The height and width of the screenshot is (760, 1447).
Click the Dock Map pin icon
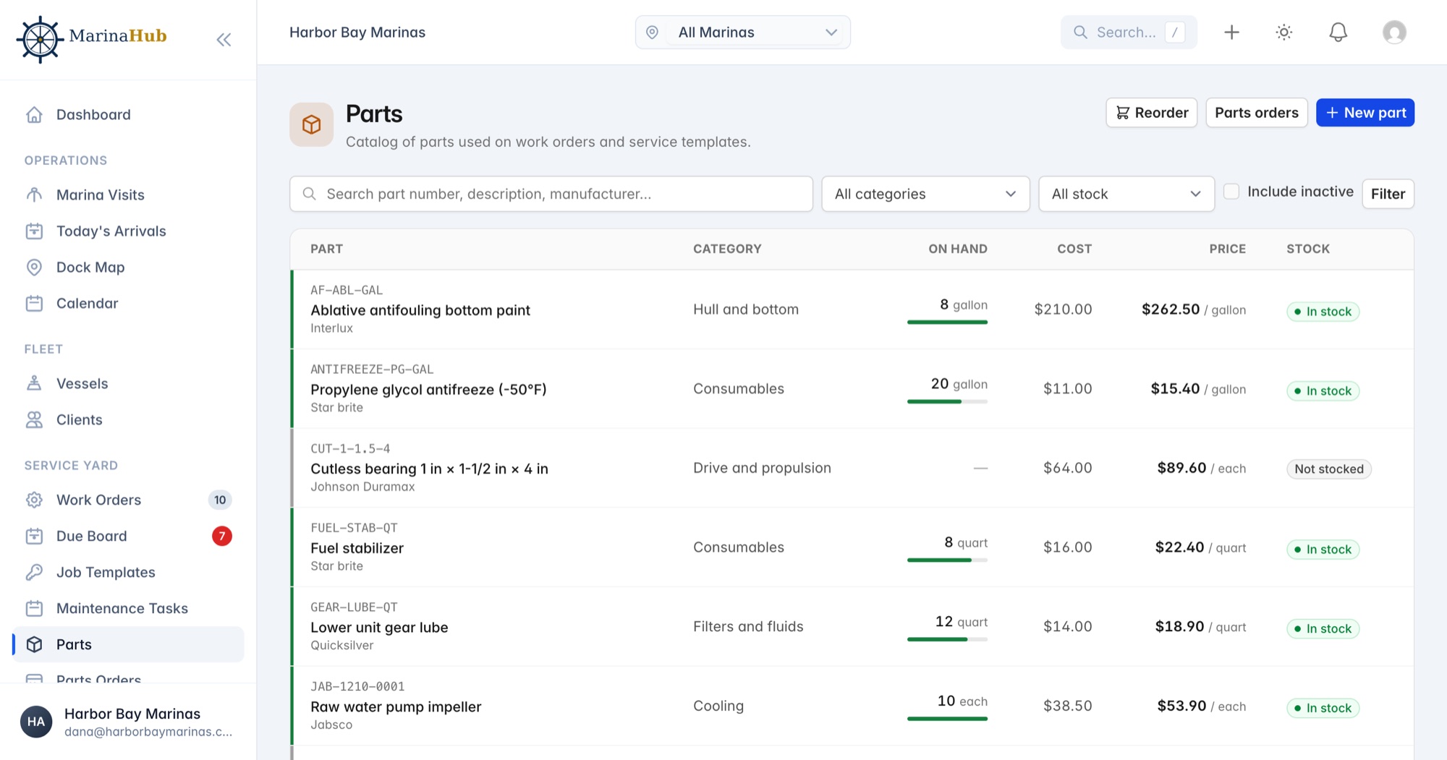point(34,268)
